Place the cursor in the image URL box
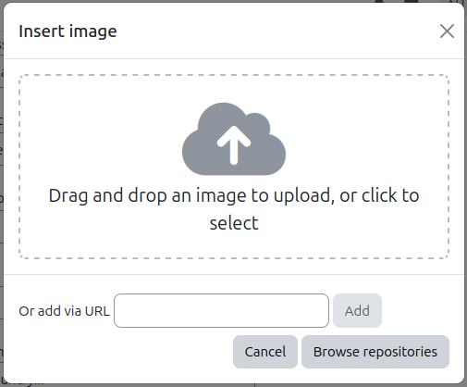 pos(221,310)
